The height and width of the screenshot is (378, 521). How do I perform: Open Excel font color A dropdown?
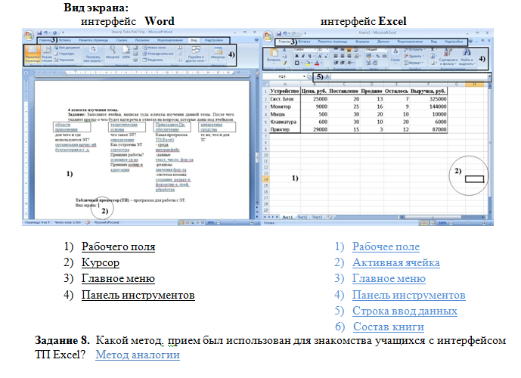321,63
